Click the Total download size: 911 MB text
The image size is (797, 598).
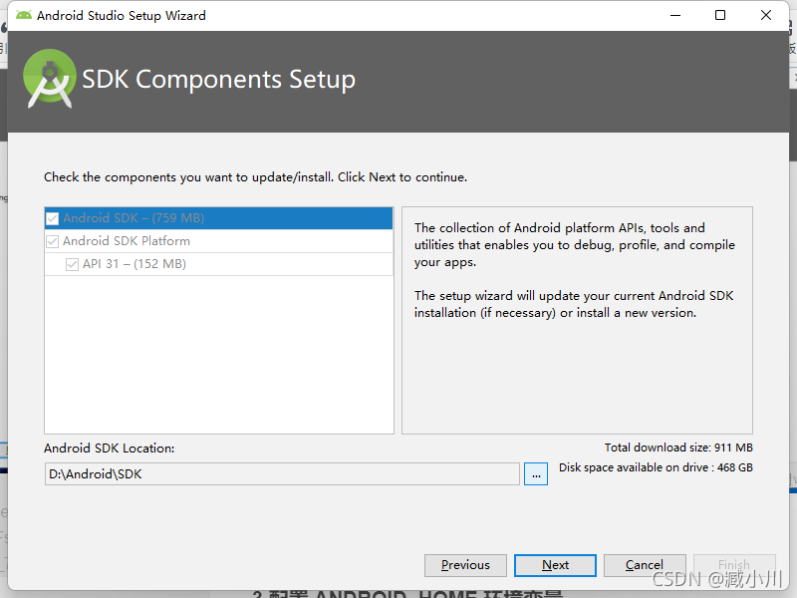[678, 448]
